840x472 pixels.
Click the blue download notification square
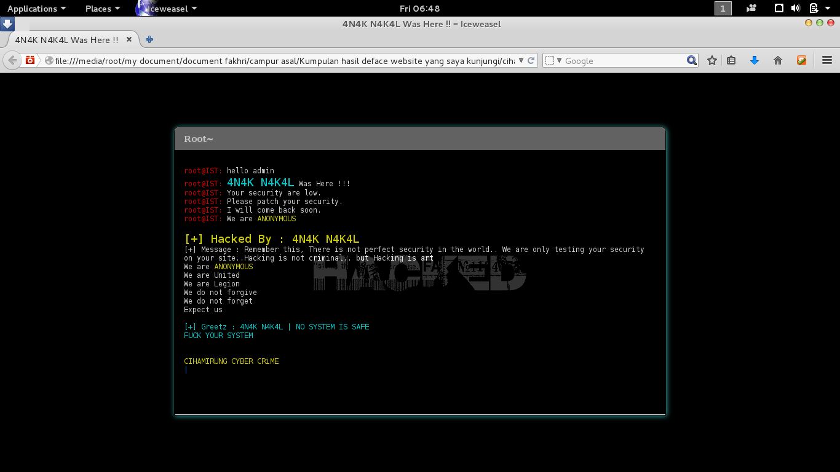(7, 23)
